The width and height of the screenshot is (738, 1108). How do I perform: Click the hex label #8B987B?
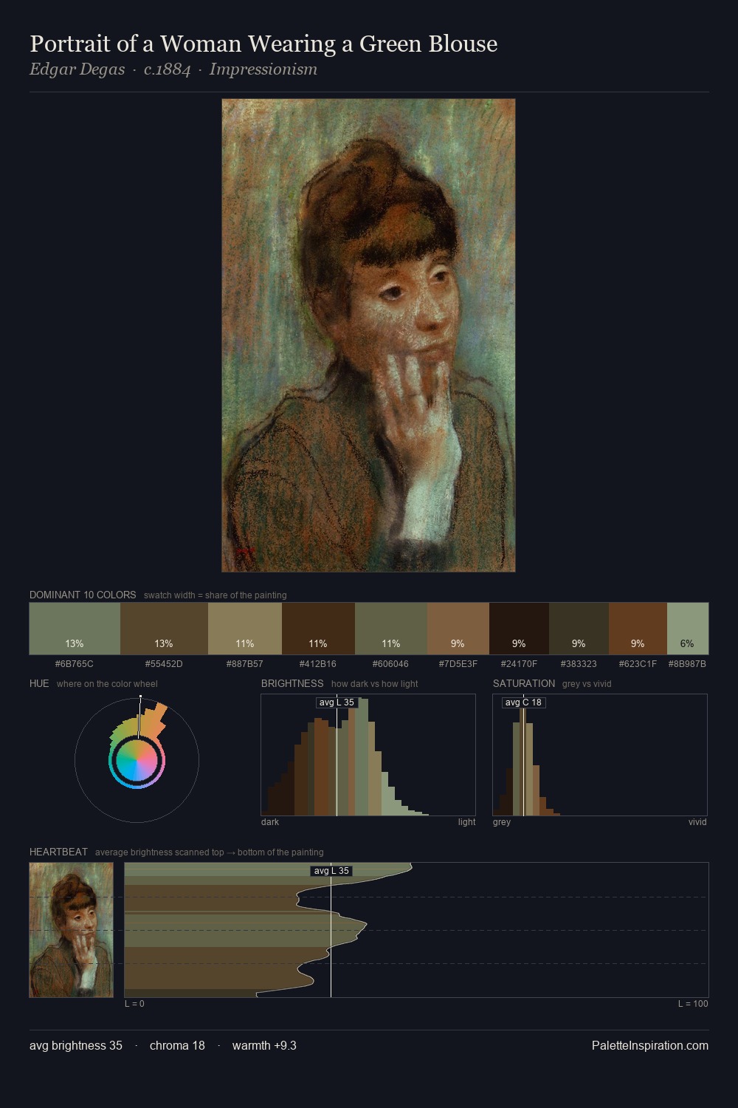point(688,664)
